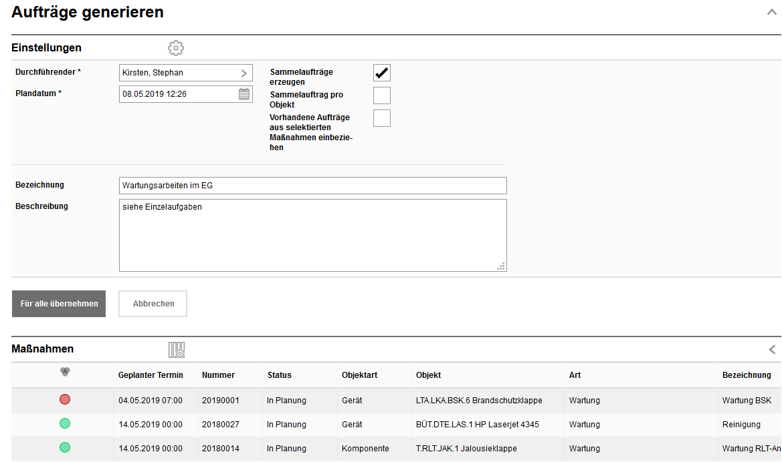
Task: Open the Plandatum calendar picker
Action: (244, 94)
